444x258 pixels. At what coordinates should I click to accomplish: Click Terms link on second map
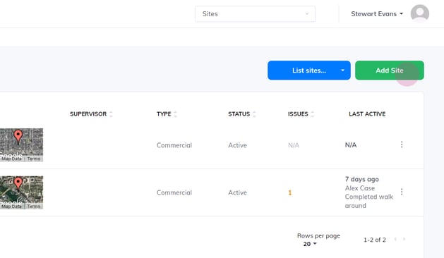34,207
